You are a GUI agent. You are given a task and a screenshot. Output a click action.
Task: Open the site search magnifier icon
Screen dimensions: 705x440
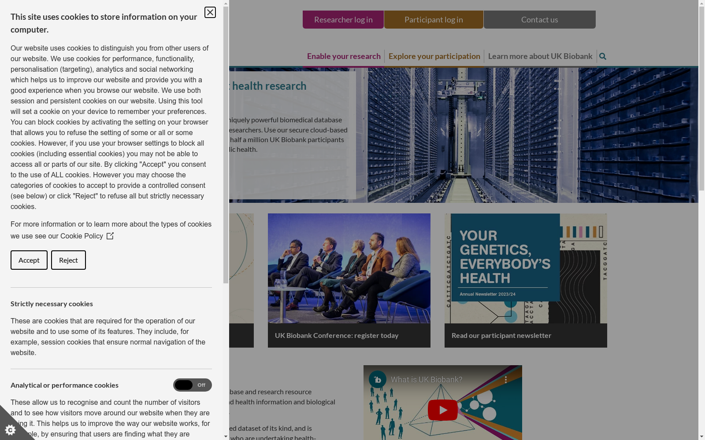click(x=603, y=56)
